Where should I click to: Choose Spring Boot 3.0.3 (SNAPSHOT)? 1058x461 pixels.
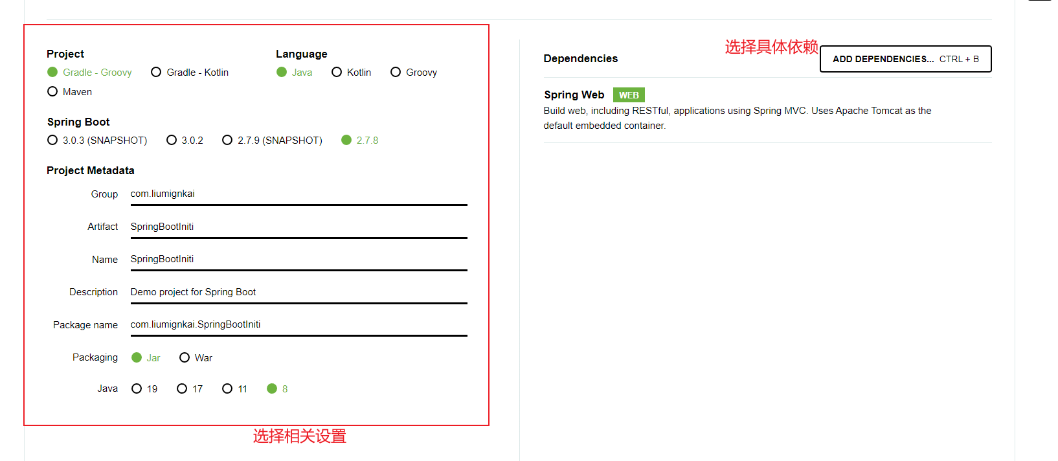click(52, 141)
